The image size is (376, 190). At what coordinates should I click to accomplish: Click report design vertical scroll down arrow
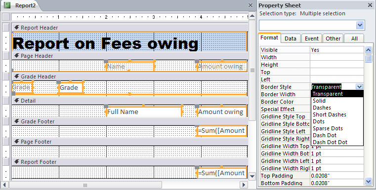(252, 176)
